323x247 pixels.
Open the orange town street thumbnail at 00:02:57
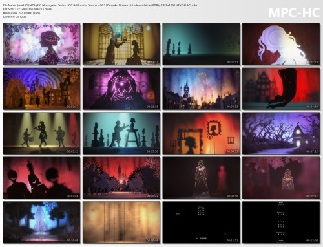[41, 89]
